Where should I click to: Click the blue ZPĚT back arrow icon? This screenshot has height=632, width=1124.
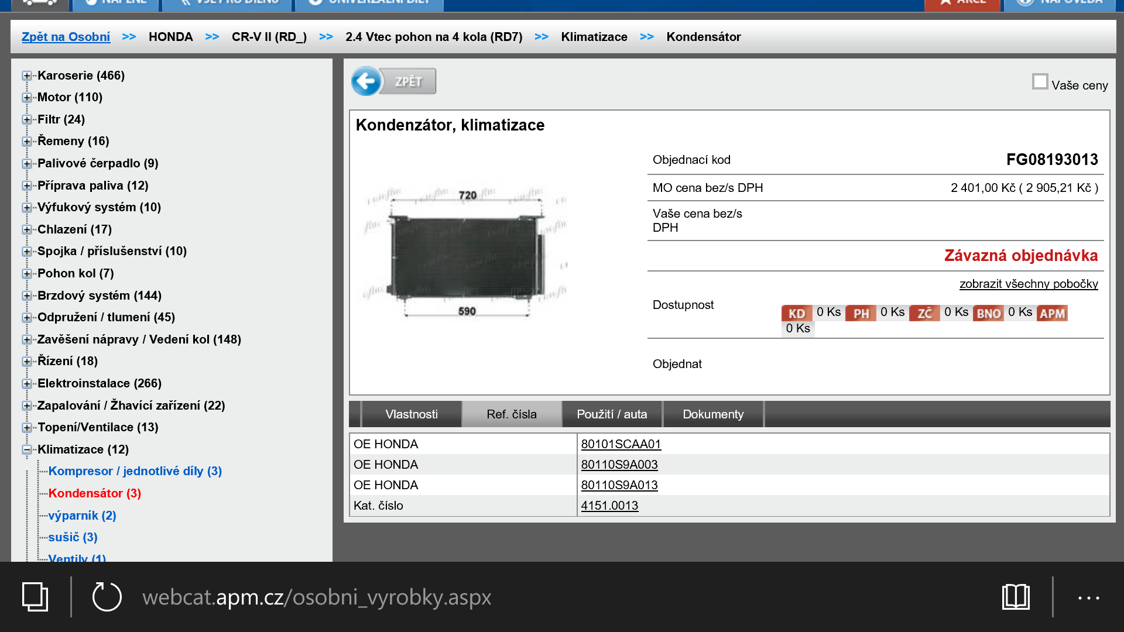[366, 81]
